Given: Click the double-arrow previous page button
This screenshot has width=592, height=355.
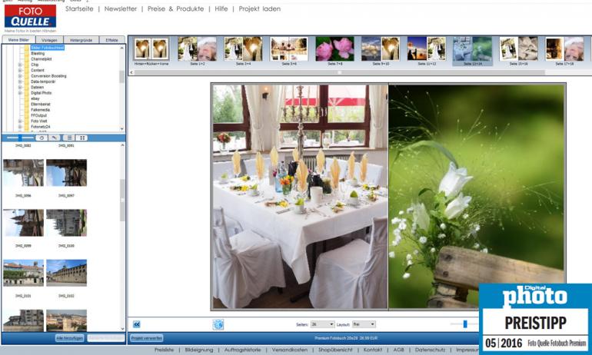Looking at the screenshot, I should 137,324.
